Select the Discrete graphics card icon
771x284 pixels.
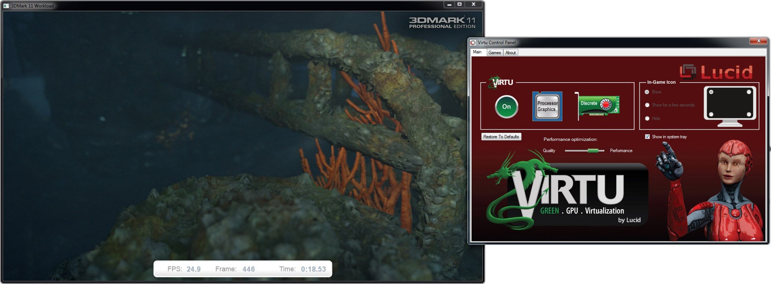597,106
